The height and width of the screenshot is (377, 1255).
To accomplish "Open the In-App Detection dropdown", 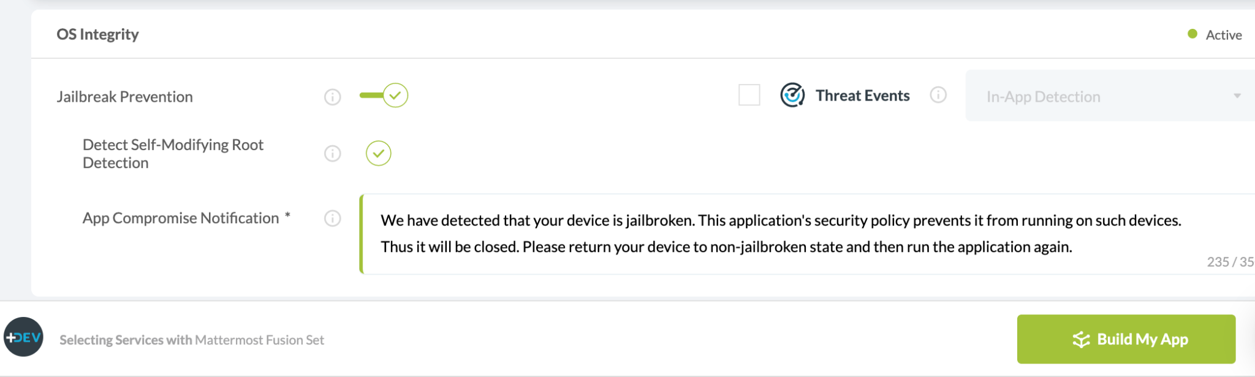I will pos(1110,96).
